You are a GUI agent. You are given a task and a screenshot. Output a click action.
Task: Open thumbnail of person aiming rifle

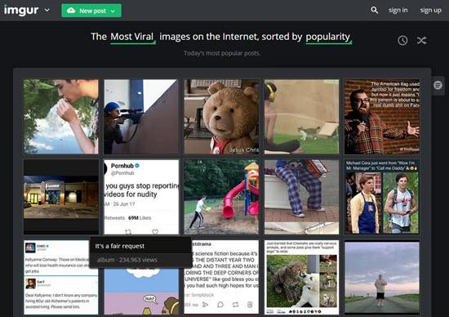(141, 117)
